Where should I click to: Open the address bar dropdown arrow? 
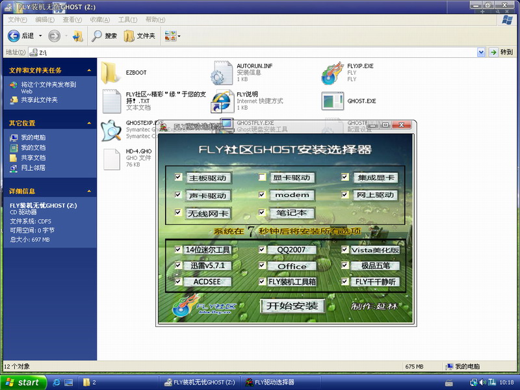[481, 52]
